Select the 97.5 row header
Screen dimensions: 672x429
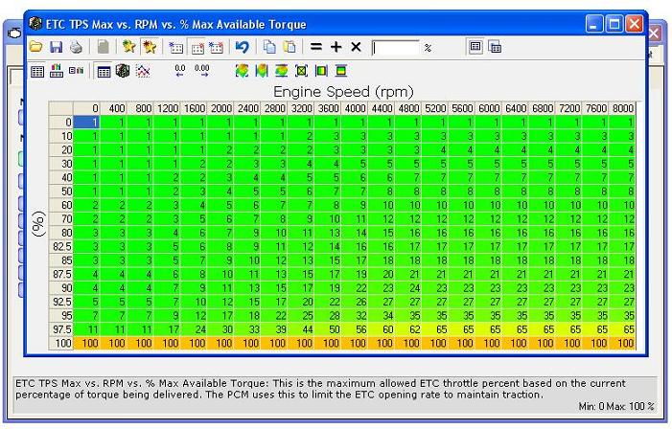click(x=61, y=328)
